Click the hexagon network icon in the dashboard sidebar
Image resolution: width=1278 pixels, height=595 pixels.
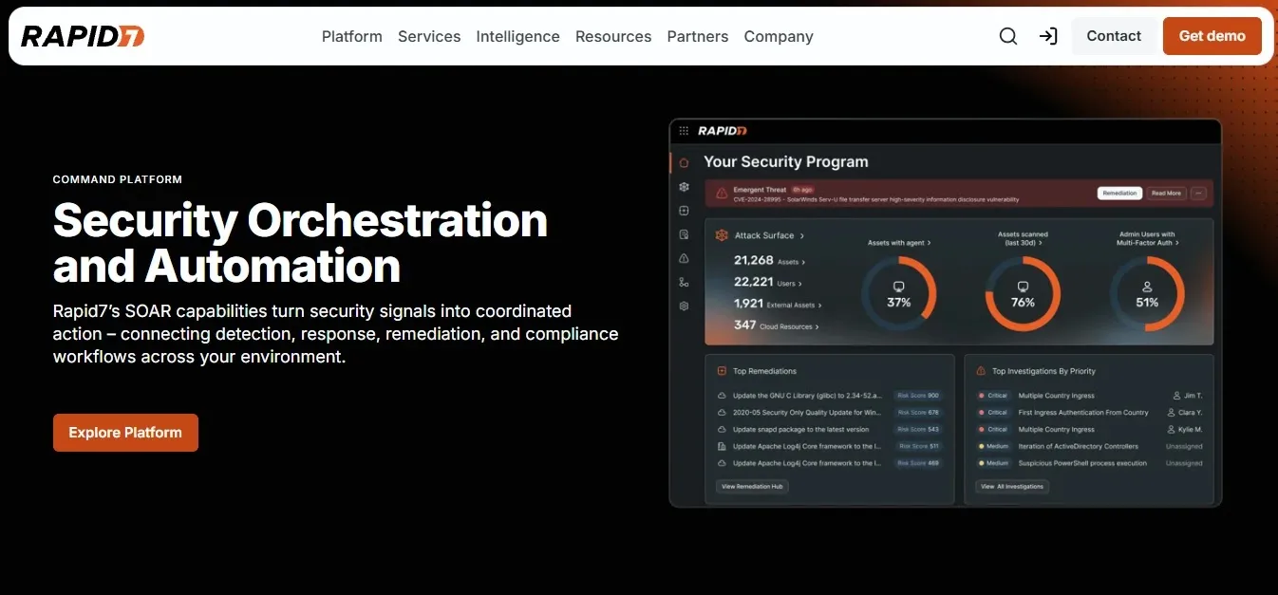[684, 187]
